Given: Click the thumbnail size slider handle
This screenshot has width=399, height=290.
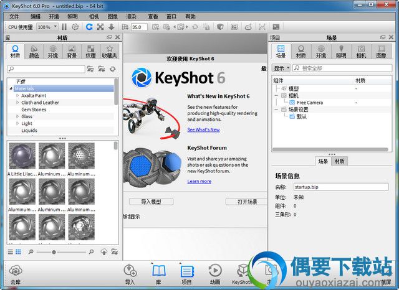Looking at the screenshot, I should coord(54,252).
